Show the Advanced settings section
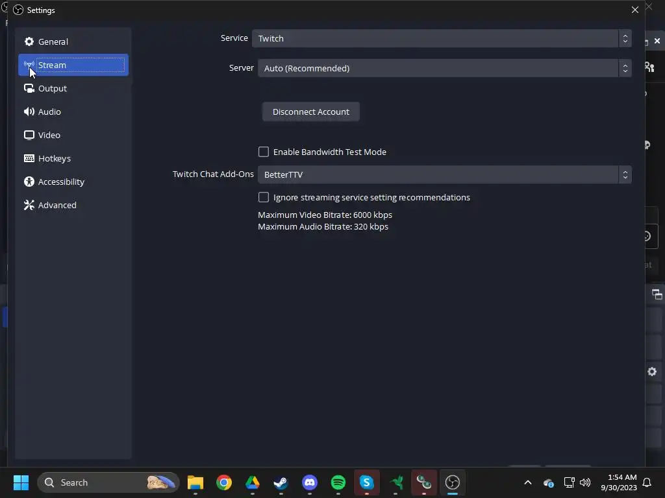The width and height of the screenshot is (665, 498). (73, 204)
